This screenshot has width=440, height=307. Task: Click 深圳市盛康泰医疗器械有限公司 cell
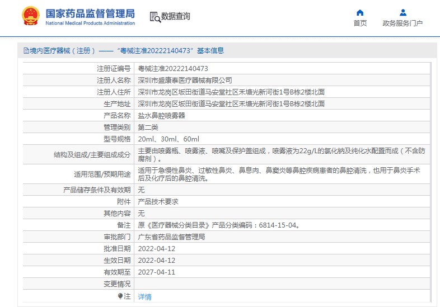tap(185, 81)
